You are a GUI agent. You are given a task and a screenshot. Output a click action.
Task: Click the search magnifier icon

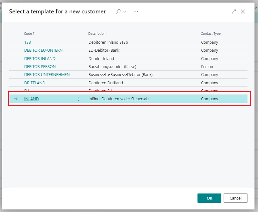pos(118,11)
